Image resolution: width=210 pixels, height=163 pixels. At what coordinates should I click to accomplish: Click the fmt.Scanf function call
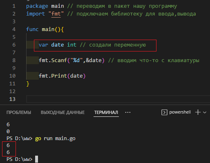[x=53, y=60]
